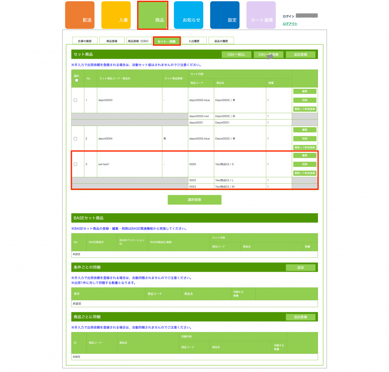Click the CSV一括DL button
Screen dimensions: 389x372
(236, 55)
